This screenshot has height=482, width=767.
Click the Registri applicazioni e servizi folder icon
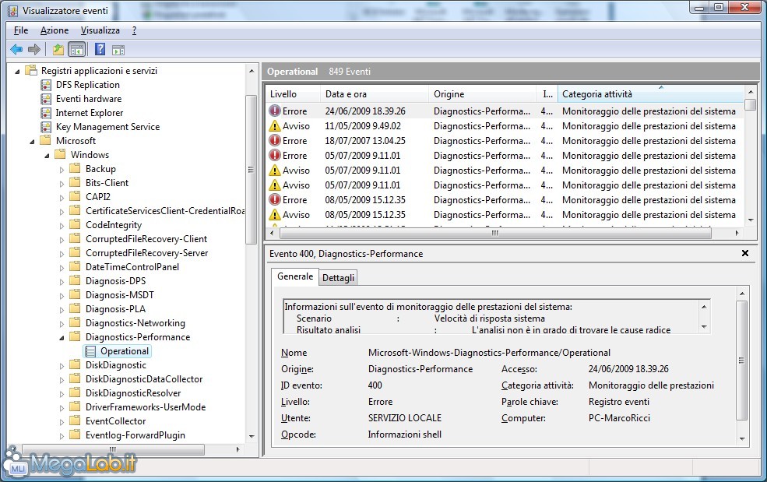(31, 70)
